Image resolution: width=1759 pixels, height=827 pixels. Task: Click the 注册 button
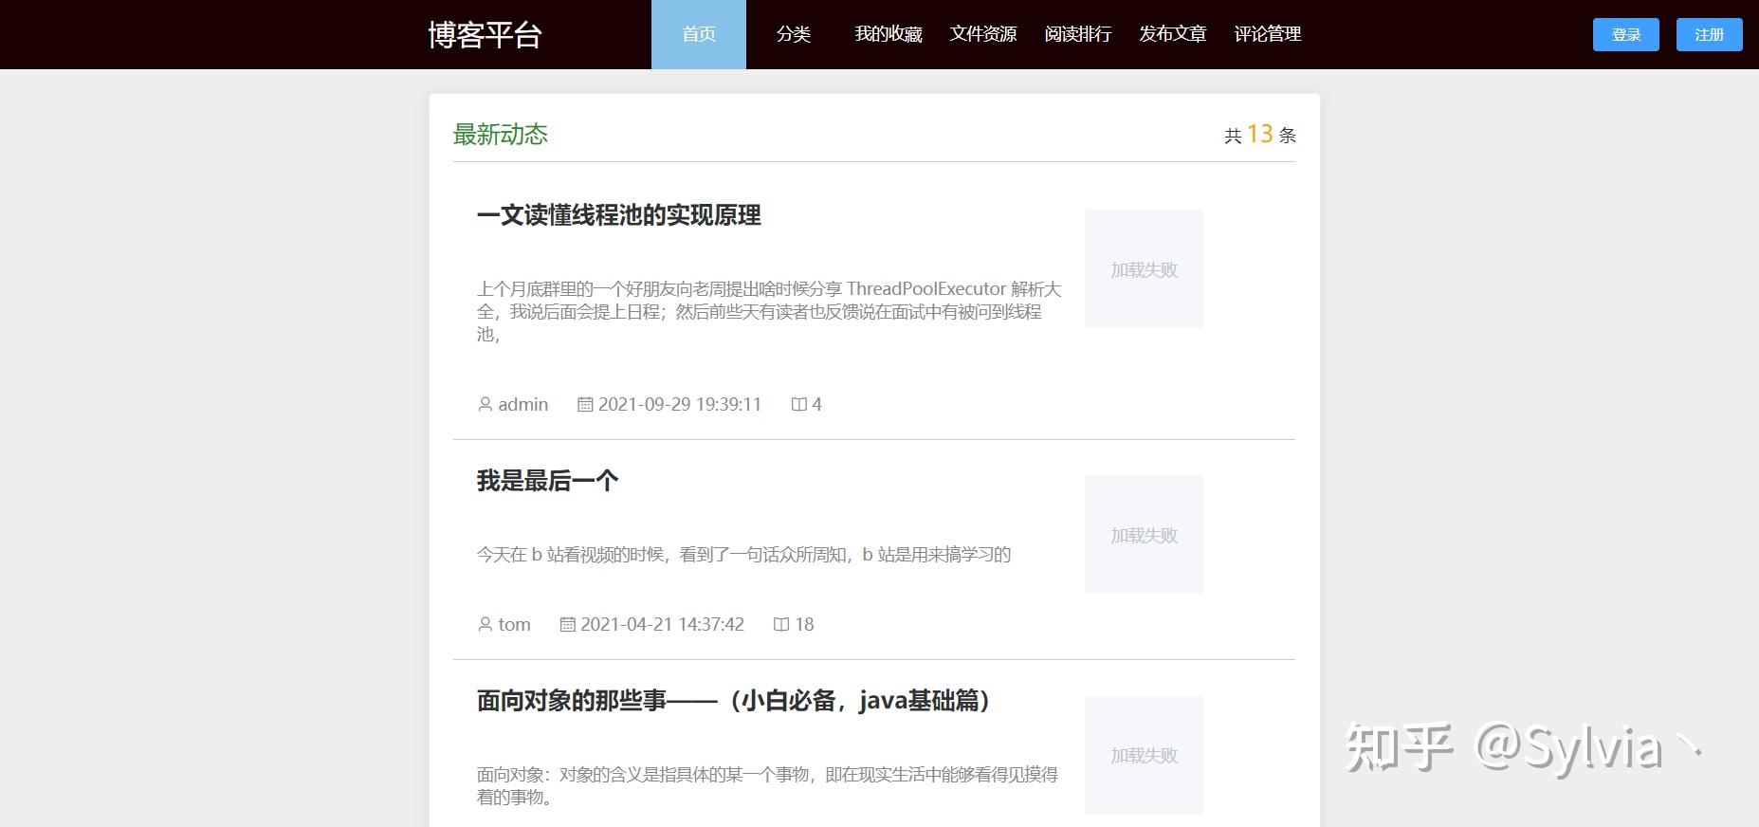pos(1710,35)
